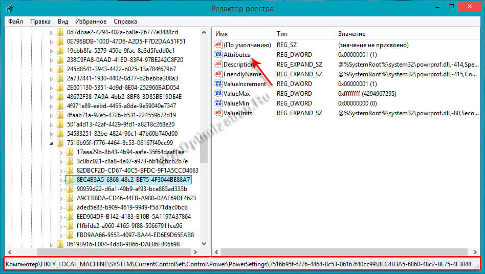The height and width of the screenshot is (274, 485).
Task: Click the Description string value icon
Action: click(218, 65)
